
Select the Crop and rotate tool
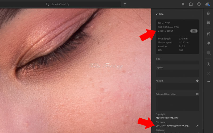pos(208,34)
